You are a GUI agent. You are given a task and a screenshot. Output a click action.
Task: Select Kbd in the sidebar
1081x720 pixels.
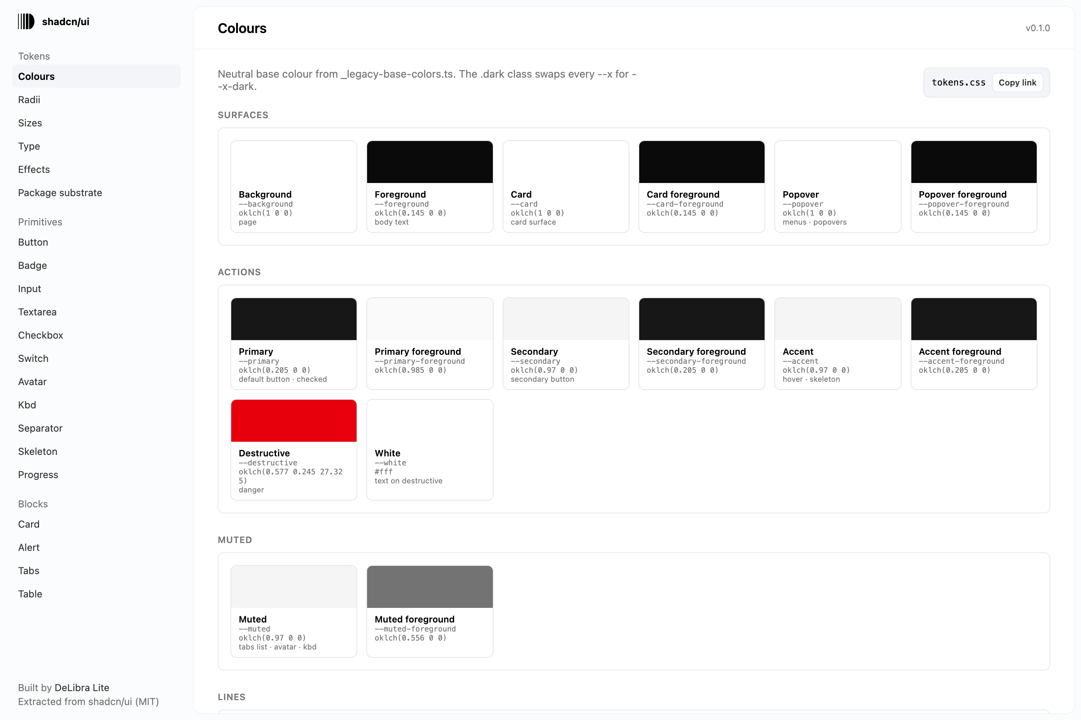(x=96, y=405)
